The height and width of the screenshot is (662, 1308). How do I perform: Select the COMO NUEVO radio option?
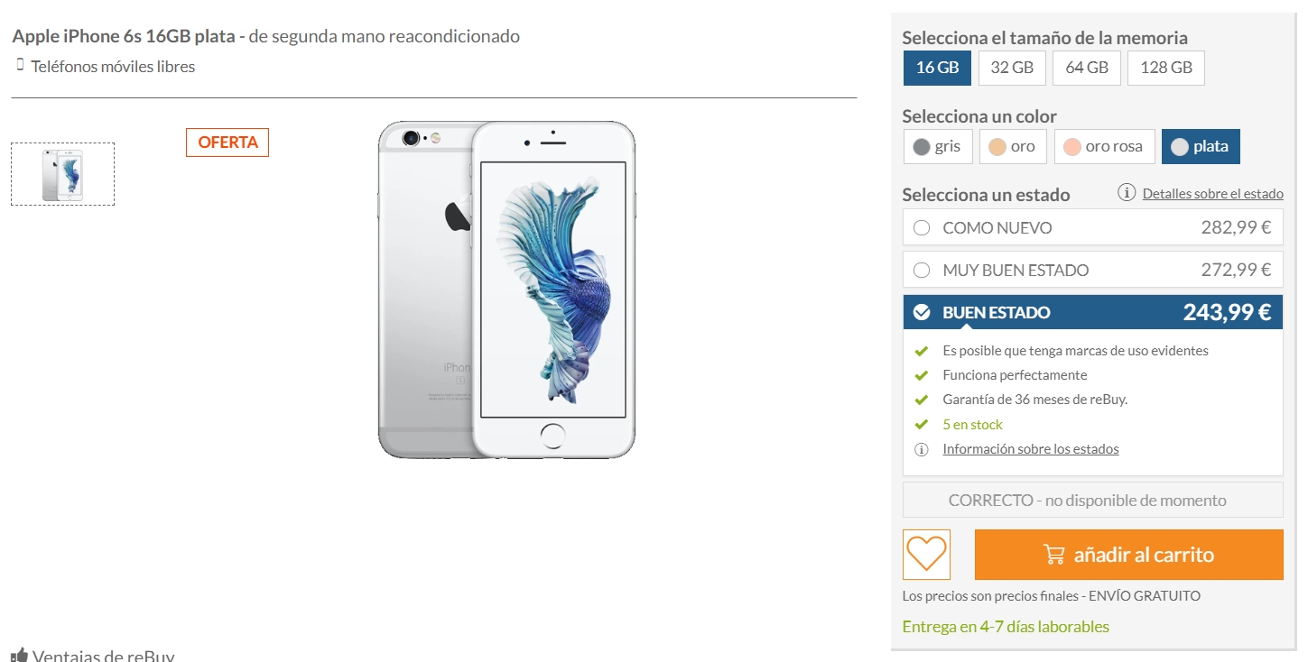point(922,227)
